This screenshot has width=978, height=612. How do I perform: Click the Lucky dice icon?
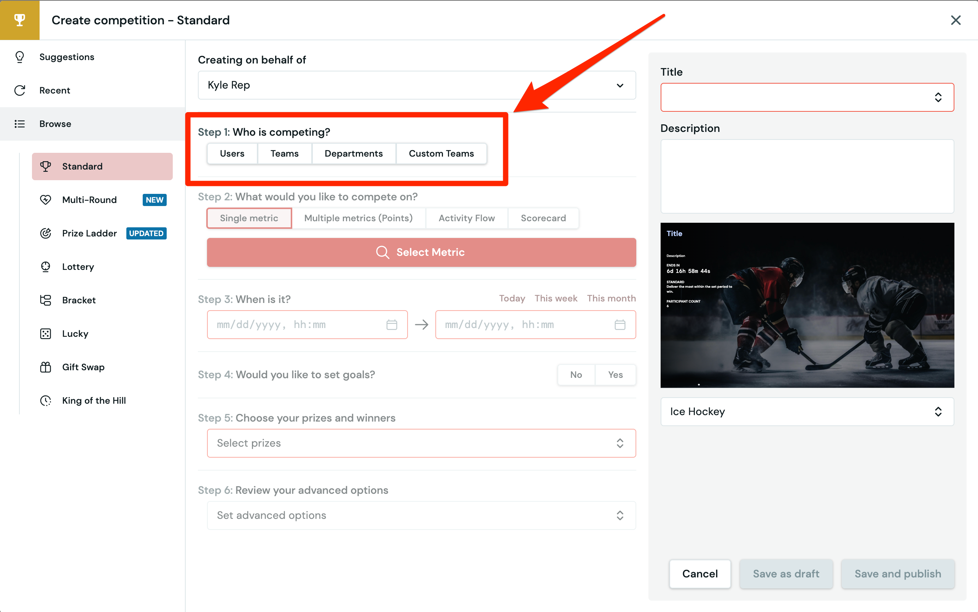coord(45,333)
